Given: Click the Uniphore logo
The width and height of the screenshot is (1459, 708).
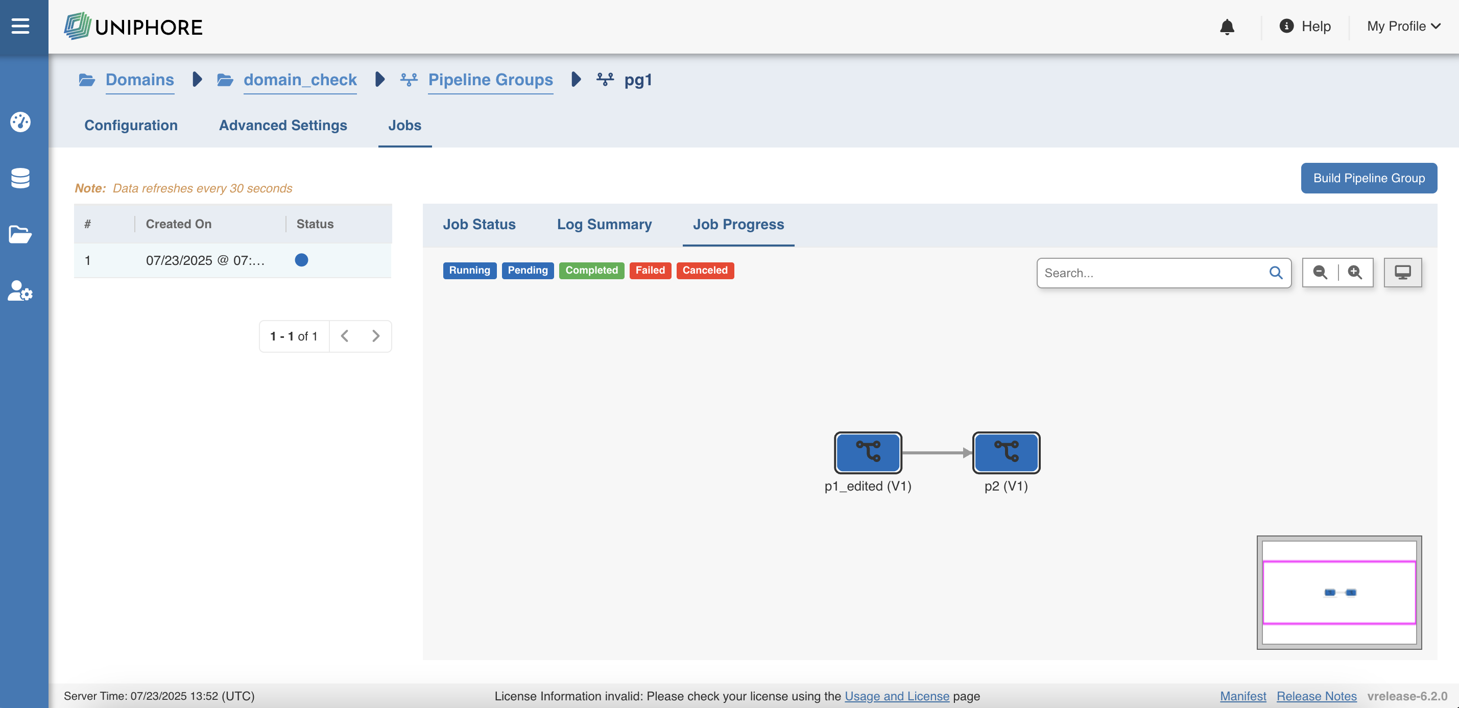Looking at the screenshot, I should (x=133, y=26).
